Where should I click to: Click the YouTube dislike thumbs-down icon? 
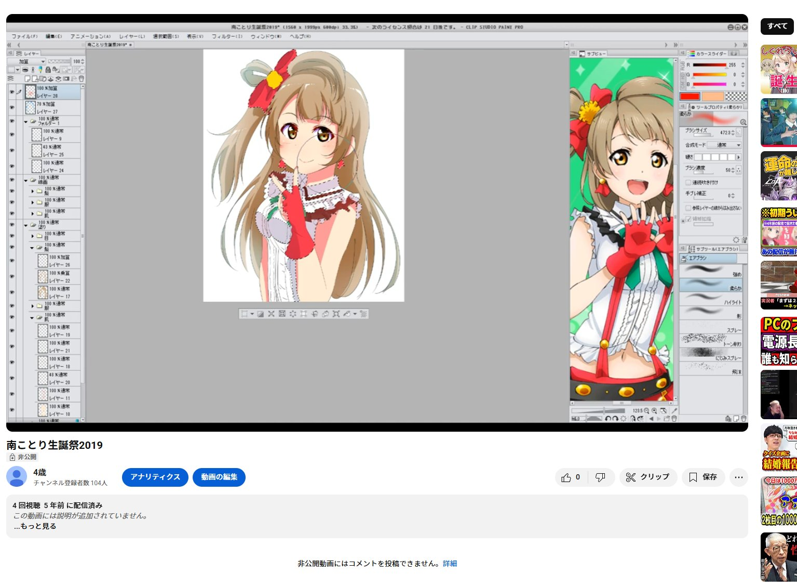pyautogui.click(x=600, y=477)
